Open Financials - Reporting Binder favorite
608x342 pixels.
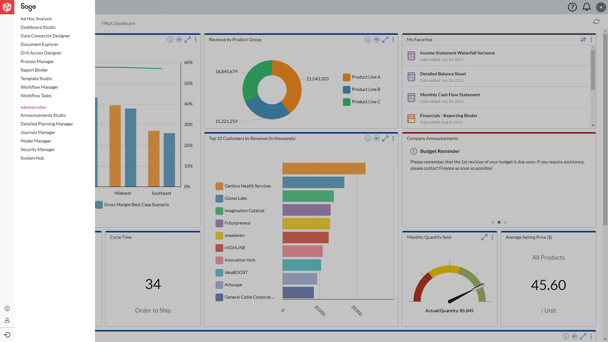coord(448,116)
